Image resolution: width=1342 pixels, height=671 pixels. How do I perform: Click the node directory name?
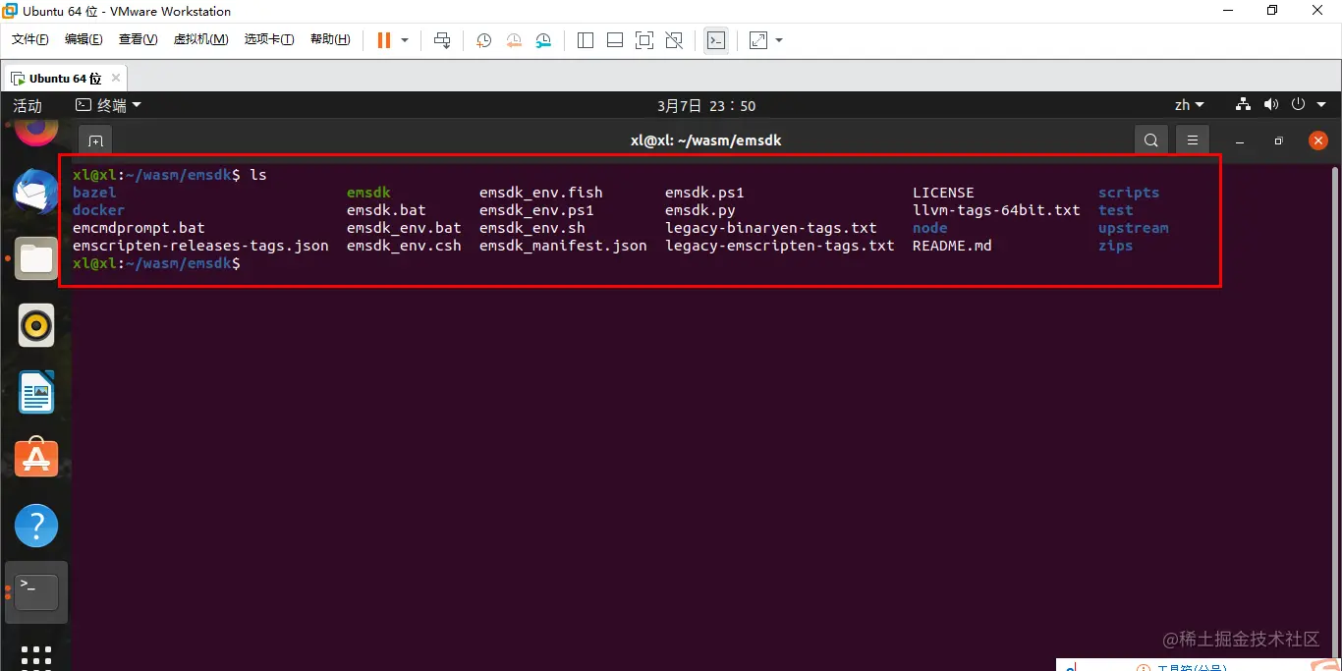click(930, 228)
